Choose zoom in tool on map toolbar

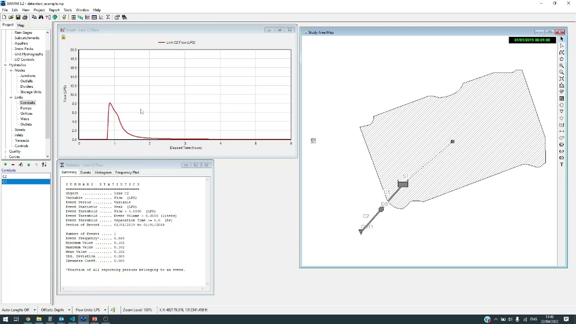[x=562, y=66]
